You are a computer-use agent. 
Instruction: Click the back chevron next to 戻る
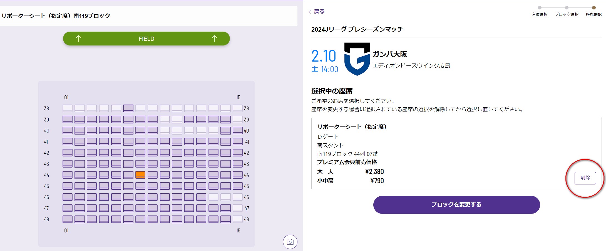click(310, 12)
